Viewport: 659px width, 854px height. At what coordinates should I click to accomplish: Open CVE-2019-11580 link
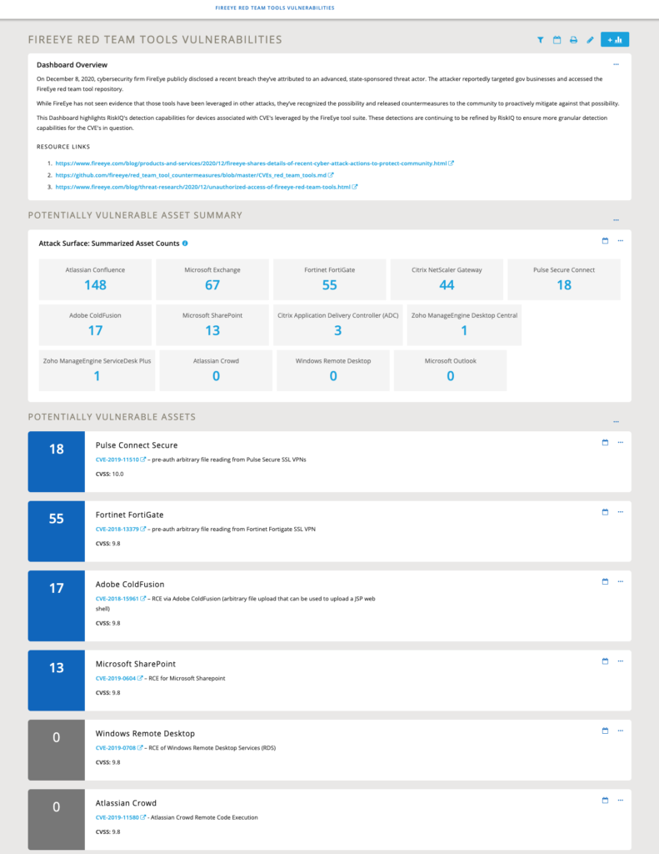tap(117, 817)
